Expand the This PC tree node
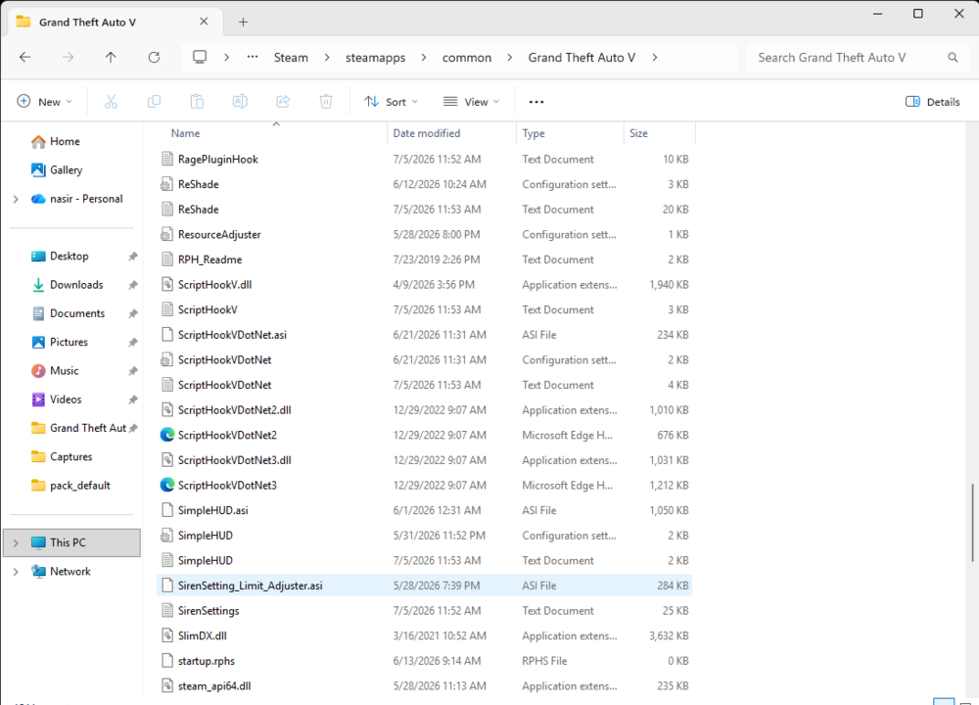This screenshot has width=979, height=705. pyautogui.click(x=16, y=543)
